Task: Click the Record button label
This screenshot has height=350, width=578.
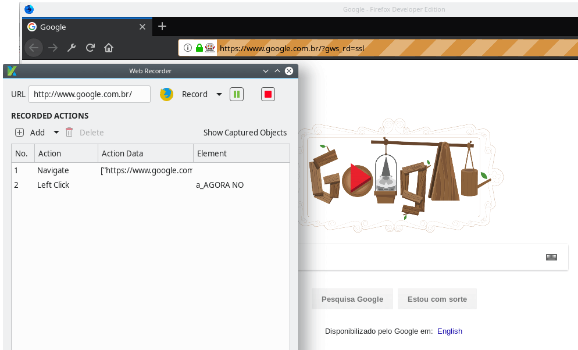Action: pos(195,94)
